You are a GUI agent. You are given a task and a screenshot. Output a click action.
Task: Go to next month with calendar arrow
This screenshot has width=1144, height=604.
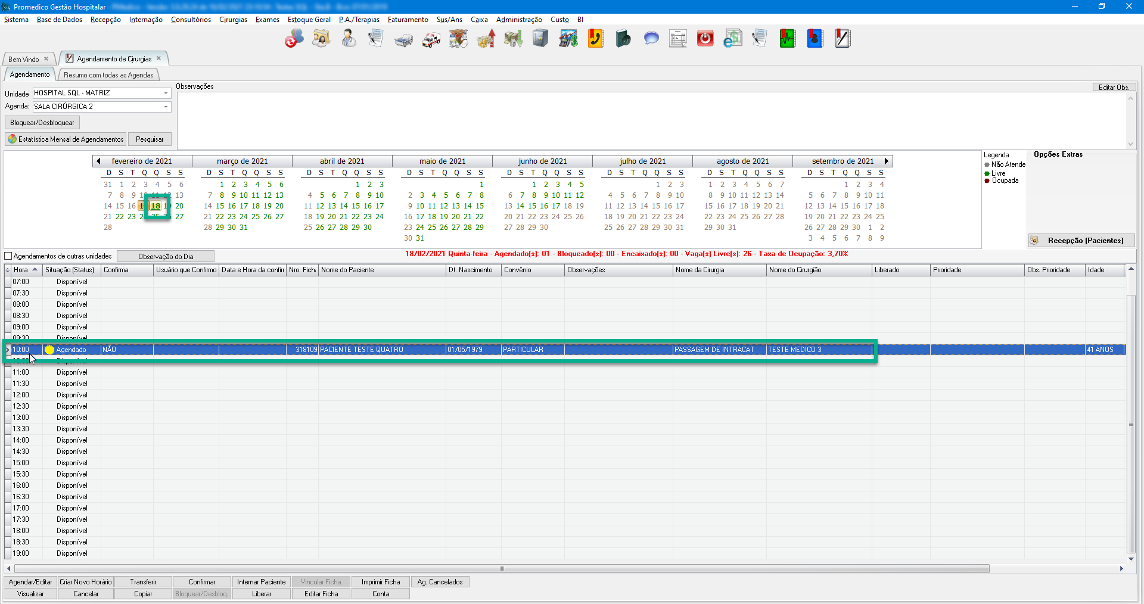pyautogui.click(x=887, y=161)
